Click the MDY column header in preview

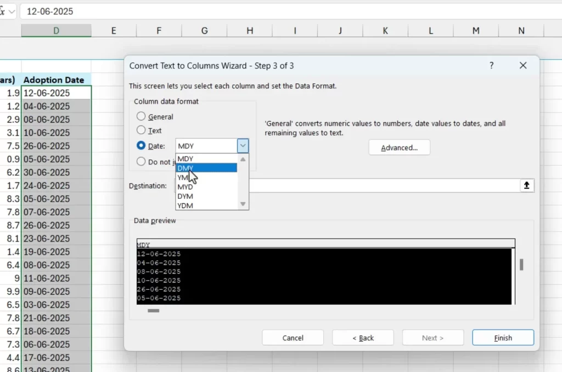point(143,245)
